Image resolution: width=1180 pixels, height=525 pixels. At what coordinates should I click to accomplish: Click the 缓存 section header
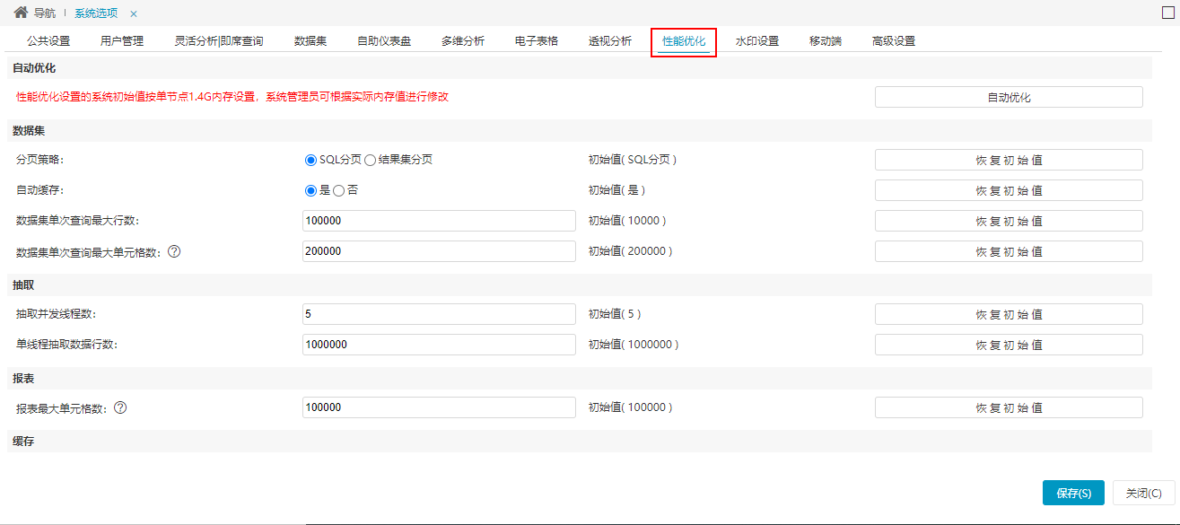tap(579, 442)
